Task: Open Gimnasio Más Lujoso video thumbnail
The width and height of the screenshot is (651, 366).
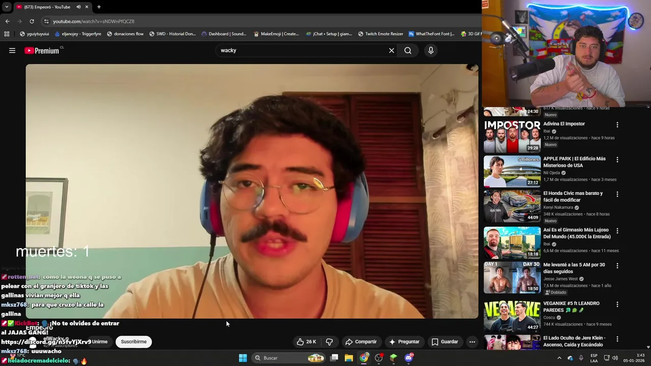Action: coord(512,242)
